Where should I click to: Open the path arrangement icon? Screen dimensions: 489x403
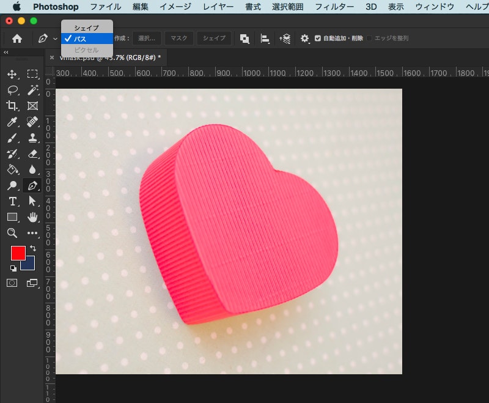coord(285,39)
